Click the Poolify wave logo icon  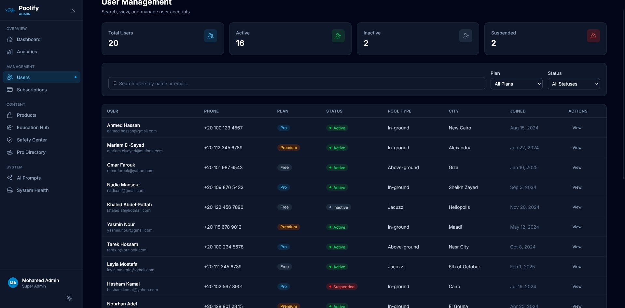(x=10, y=10)
